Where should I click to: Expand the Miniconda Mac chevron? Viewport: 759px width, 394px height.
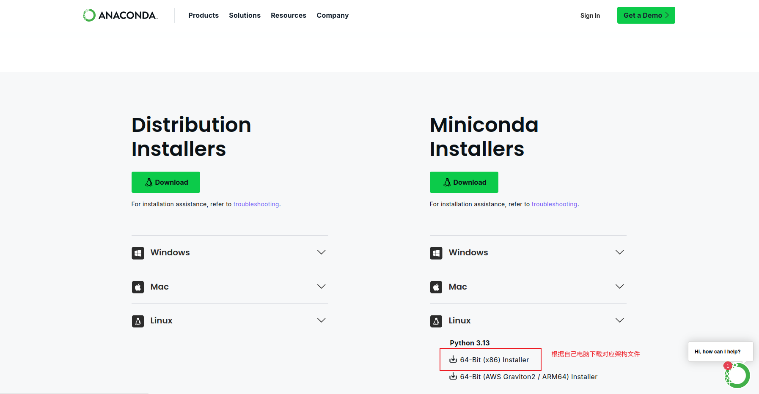click(x=620, y=286)
